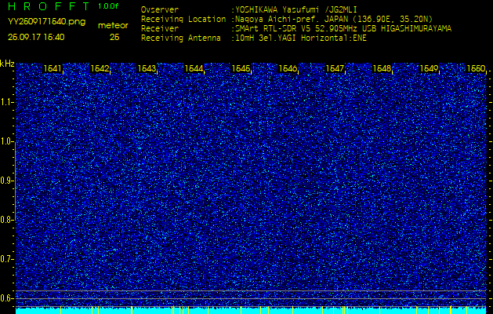The image size is (493, 314).
Task: Click the 1650 time marker label
Action: [x=476, y=68]
